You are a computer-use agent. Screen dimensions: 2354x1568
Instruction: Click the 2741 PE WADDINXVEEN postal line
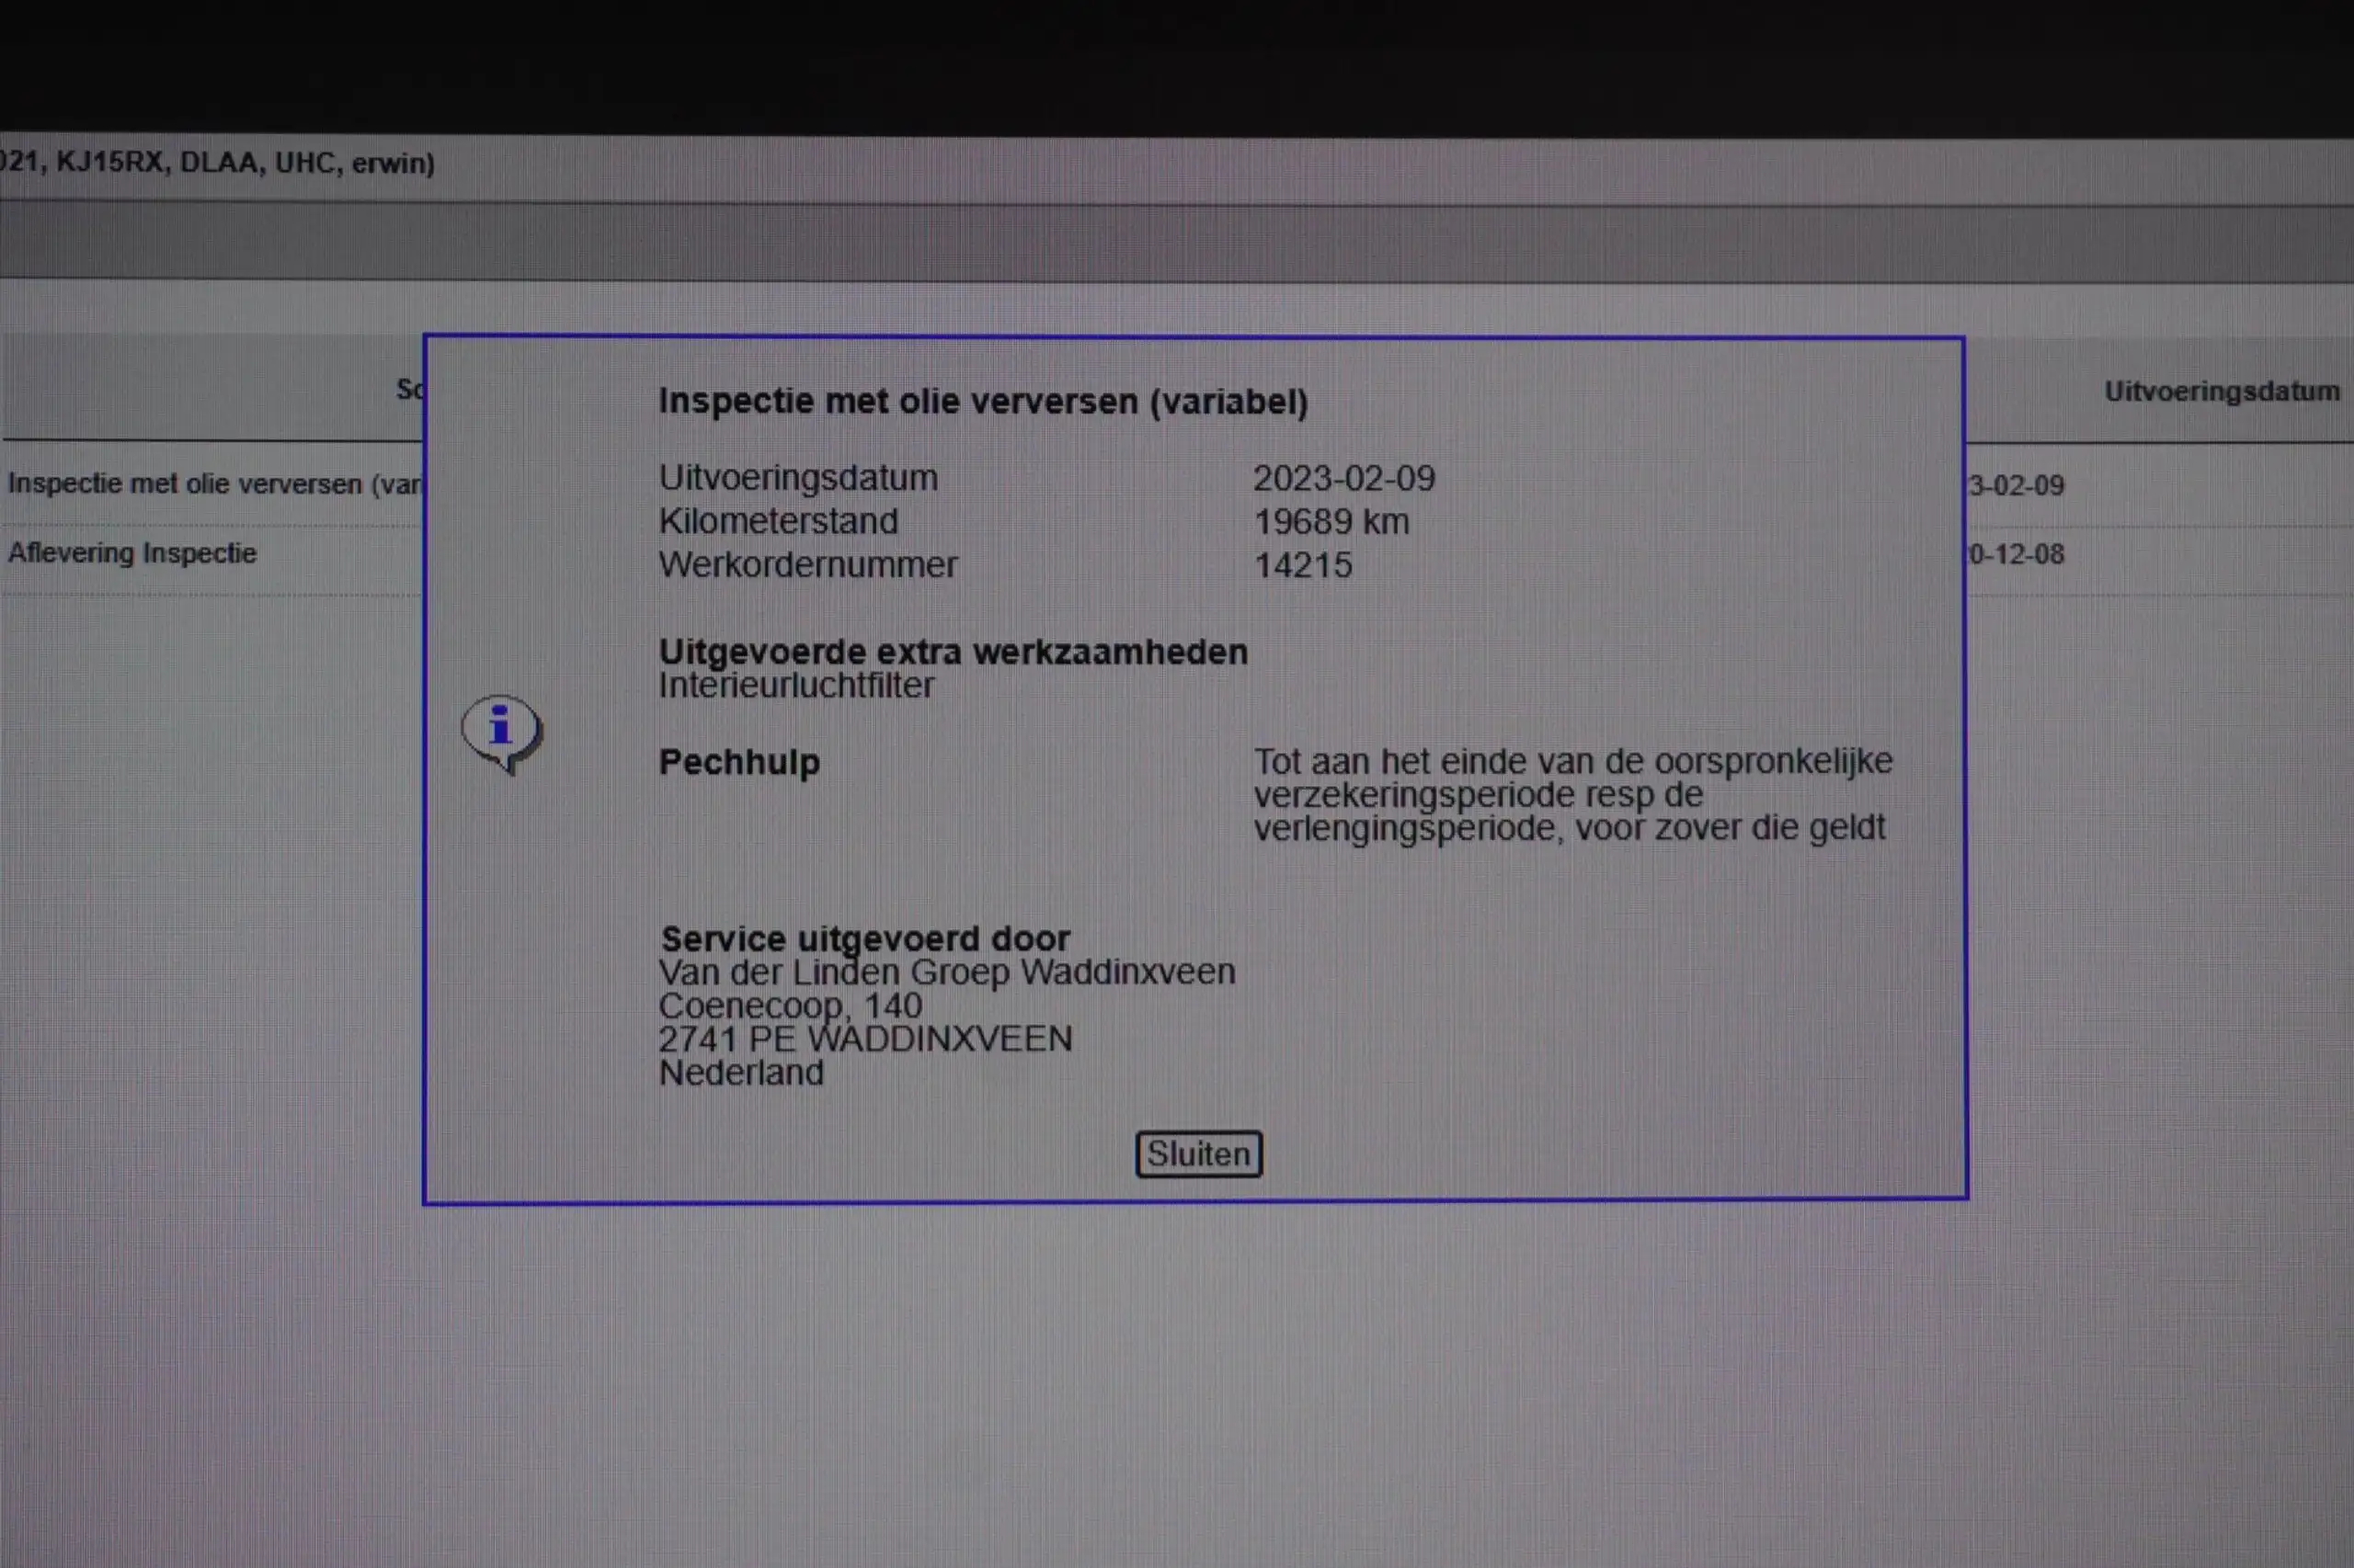tap(865, 1039)
